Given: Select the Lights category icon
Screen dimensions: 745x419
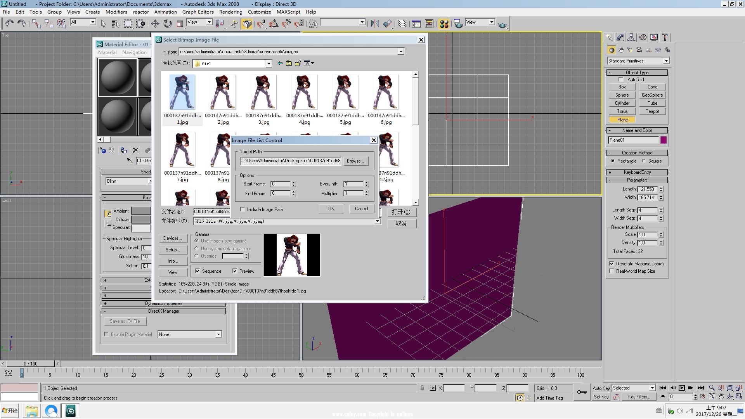Looking at the screenshot, I should click(x=630, y=50).
